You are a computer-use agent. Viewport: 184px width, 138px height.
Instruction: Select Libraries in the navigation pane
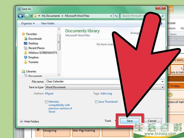click(x=31, y=71)
